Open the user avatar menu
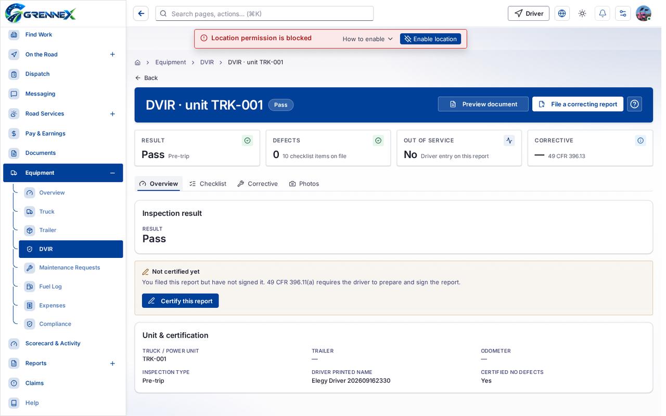The width and height of the screenshot is (666, 416). point(644,14)
